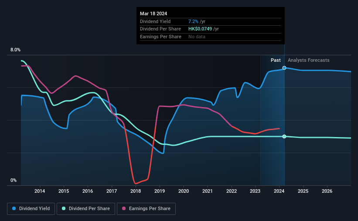
Task: Click the 2023 x-axis label
Action: pos(255,191)
